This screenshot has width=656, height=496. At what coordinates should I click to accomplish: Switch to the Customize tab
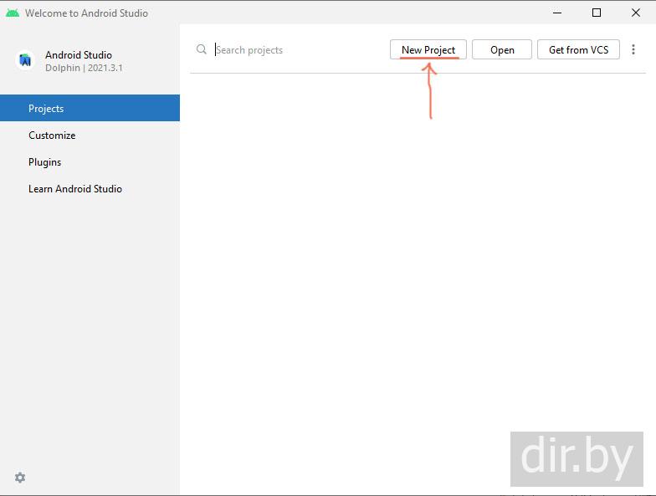coord(52,136)
